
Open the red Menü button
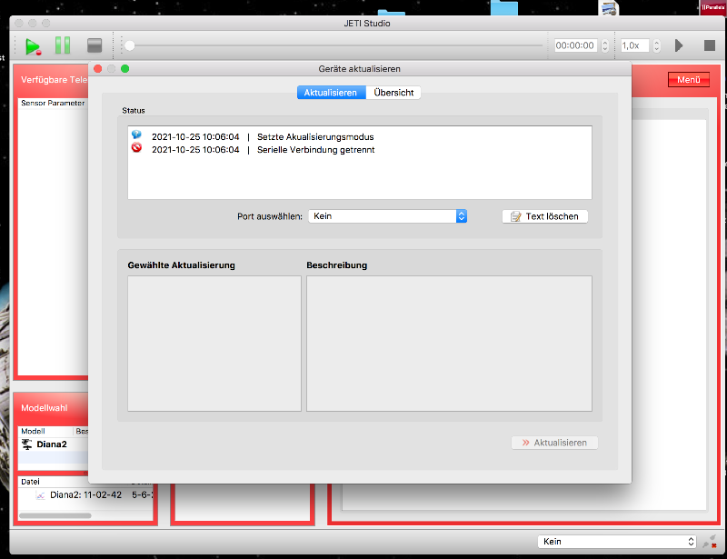click(689, 80)
